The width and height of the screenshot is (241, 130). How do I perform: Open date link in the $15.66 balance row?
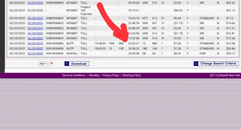click(35, 38)
